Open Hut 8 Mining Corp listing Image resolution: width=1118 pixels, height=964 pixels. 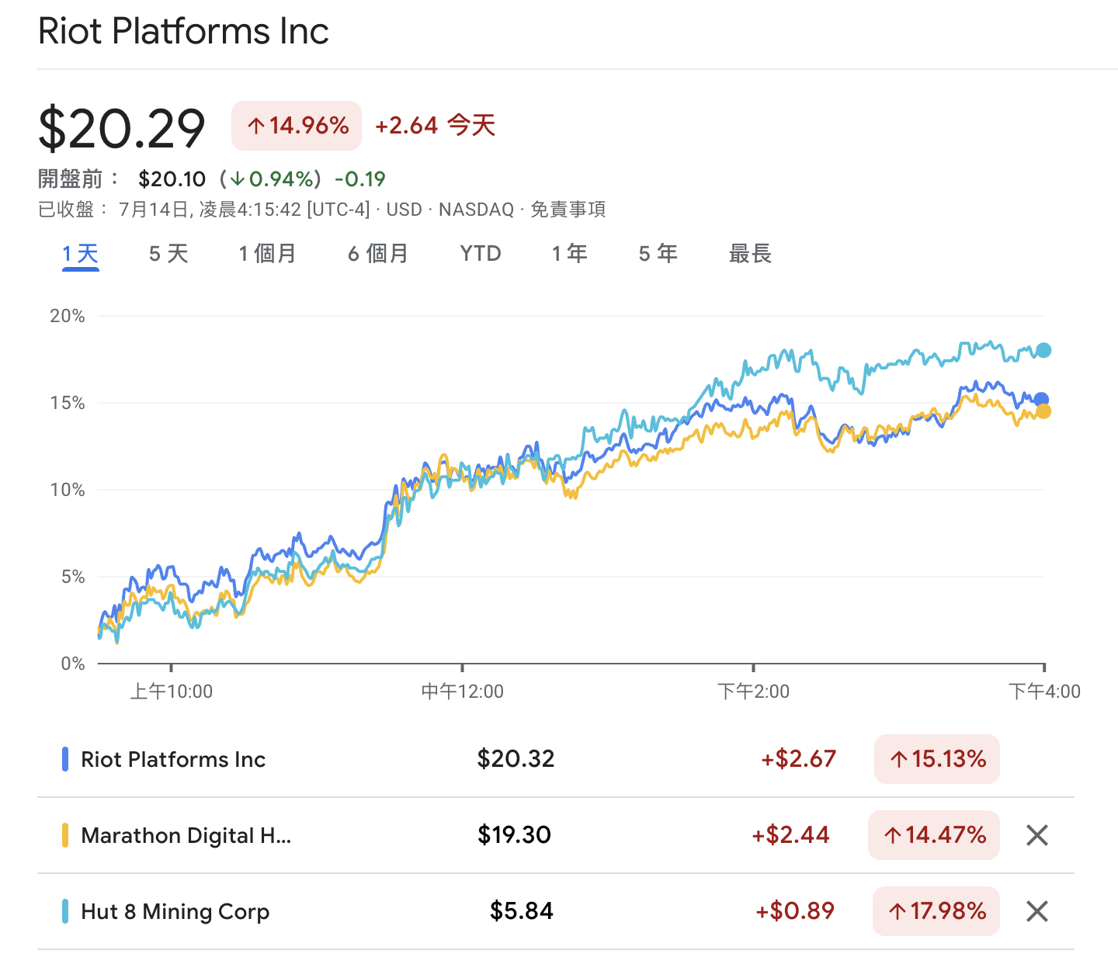coord(175,911)
